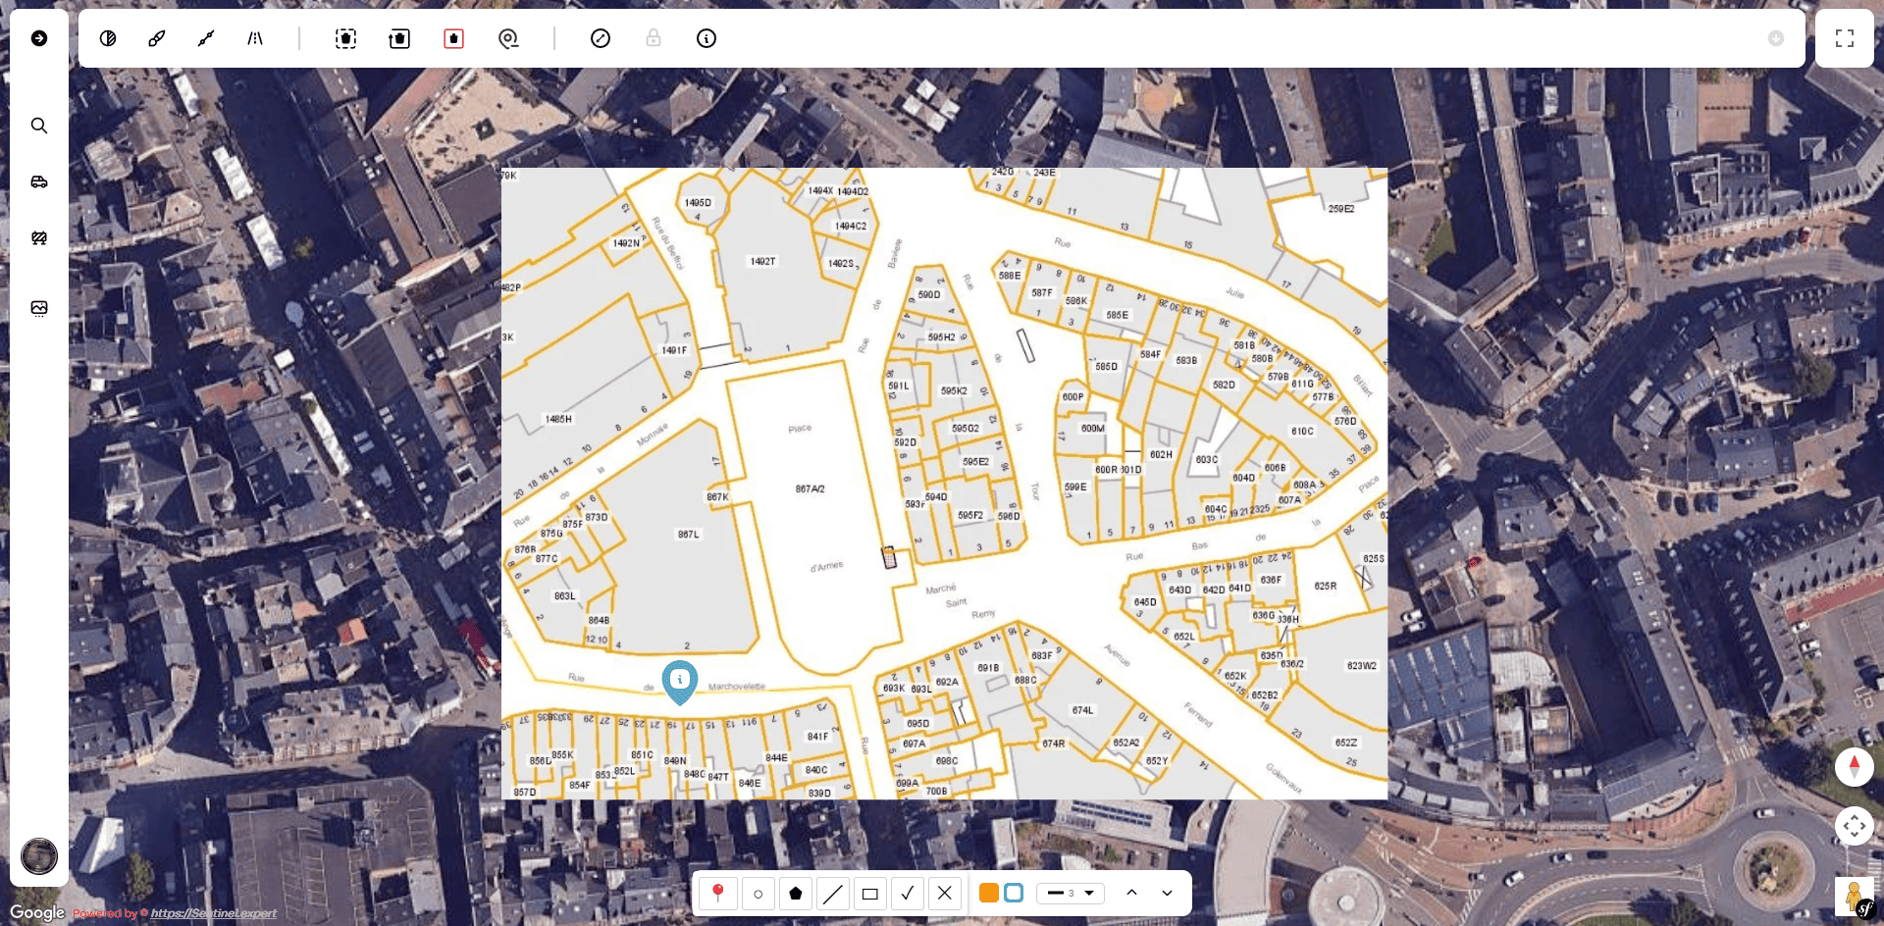The width and height of the screenshot is (1884, 926).
Task: Select the line drawing tool
Action: pyautogui.click(x=833, y=893)
